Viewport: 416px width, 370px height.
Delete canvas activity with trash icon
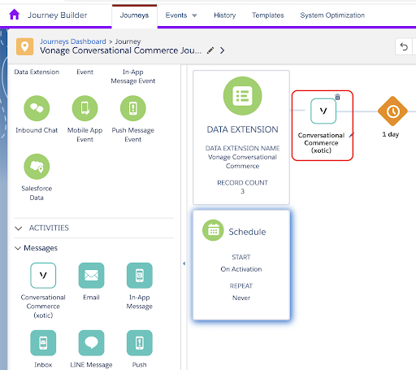click(337, 97)
